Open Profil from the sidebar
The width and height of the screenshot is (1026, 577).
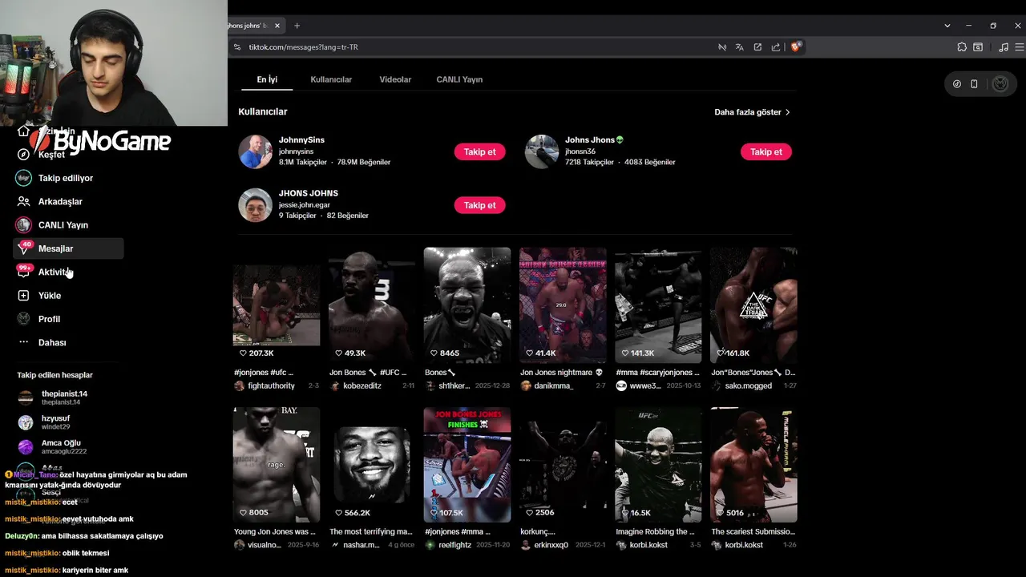pyautogui.click(x=49, y=319)
